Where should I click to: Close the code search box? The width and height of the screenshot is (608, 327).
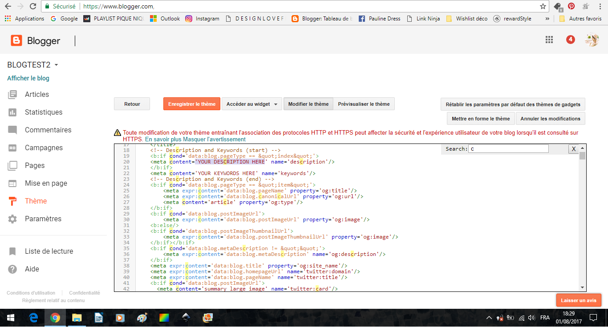pyautogui.click(x=573, y=149)
